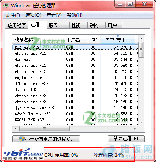
Task: Go to the 联网 tab
Action: pos(97,25)
